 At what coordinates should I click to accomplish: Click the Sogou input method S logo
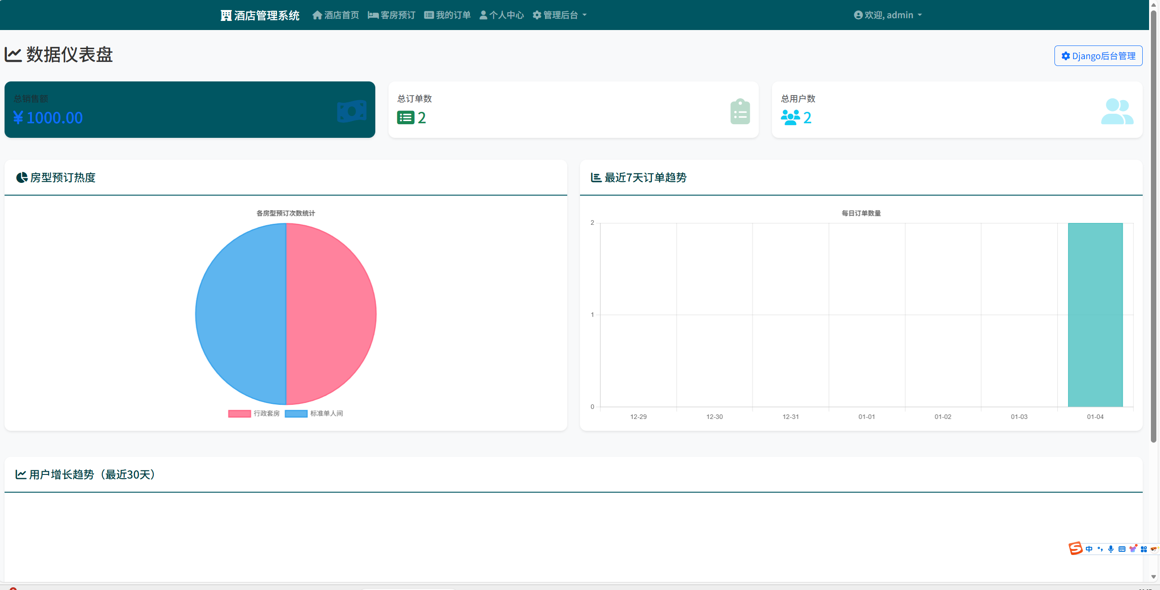(x=1075, y=549)
